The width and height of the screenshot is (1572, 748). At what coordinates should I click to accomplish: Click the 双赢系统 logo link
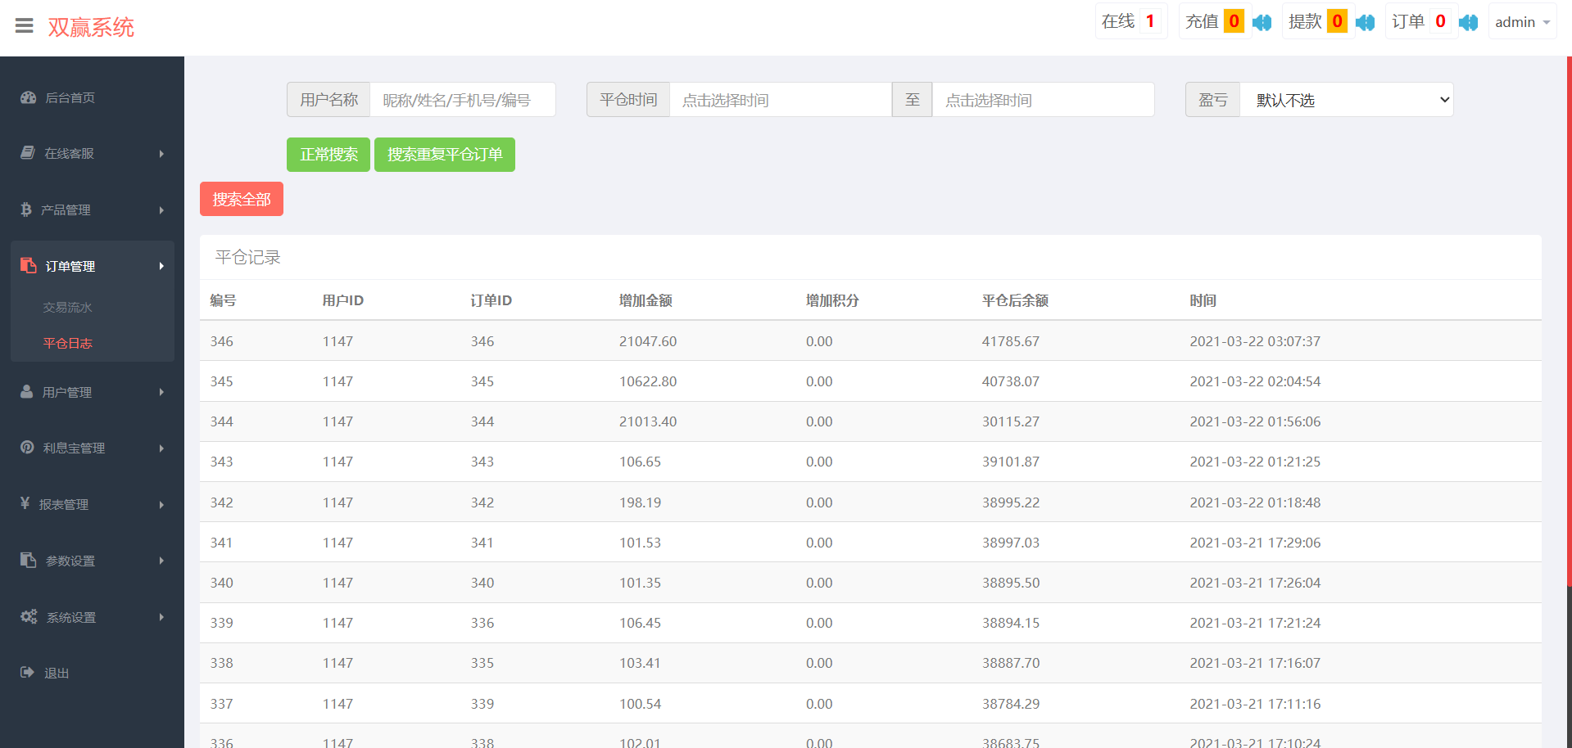tap(91, 27)
